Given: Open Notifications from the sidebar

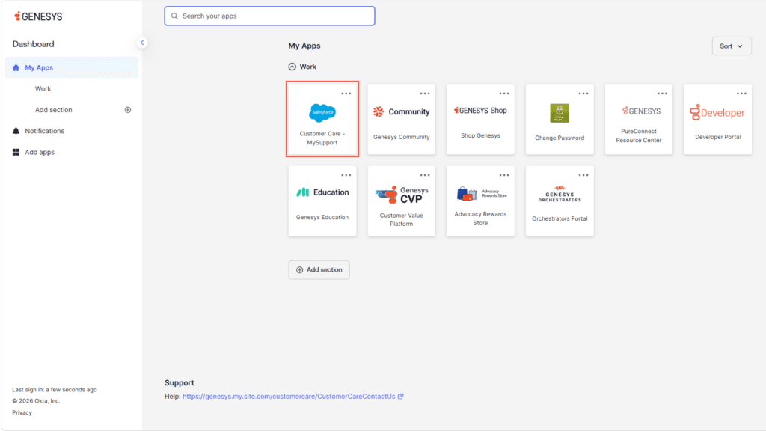Looking at the screenshot, I should pos(44,131).
